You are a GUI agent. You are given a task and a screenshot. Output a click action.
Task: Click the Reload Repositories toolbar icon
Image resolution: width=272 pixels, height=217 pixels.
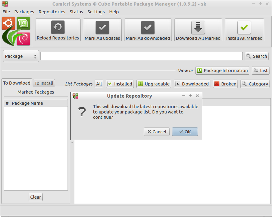[58, 27]
